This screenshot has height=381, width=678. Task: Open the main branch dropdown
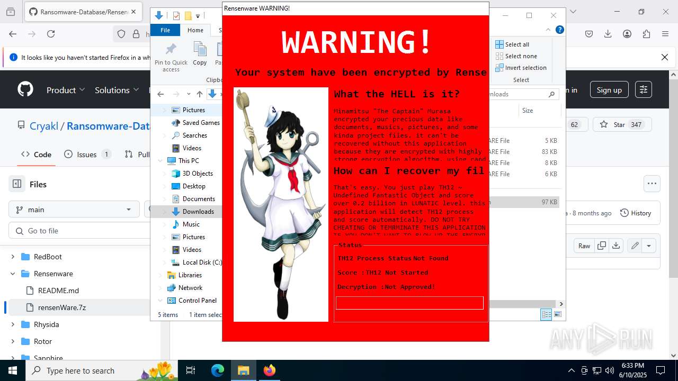[74, 210]
